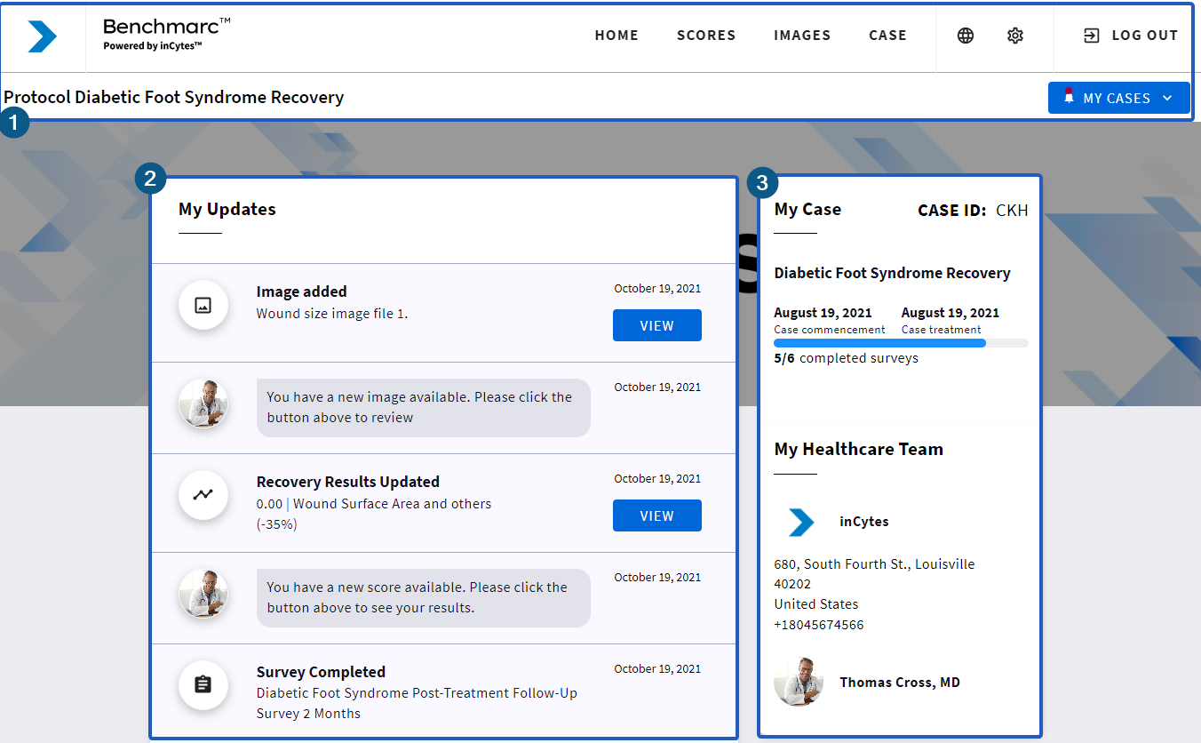Click 'Wound size image file 1.' text

coord(332,314)
